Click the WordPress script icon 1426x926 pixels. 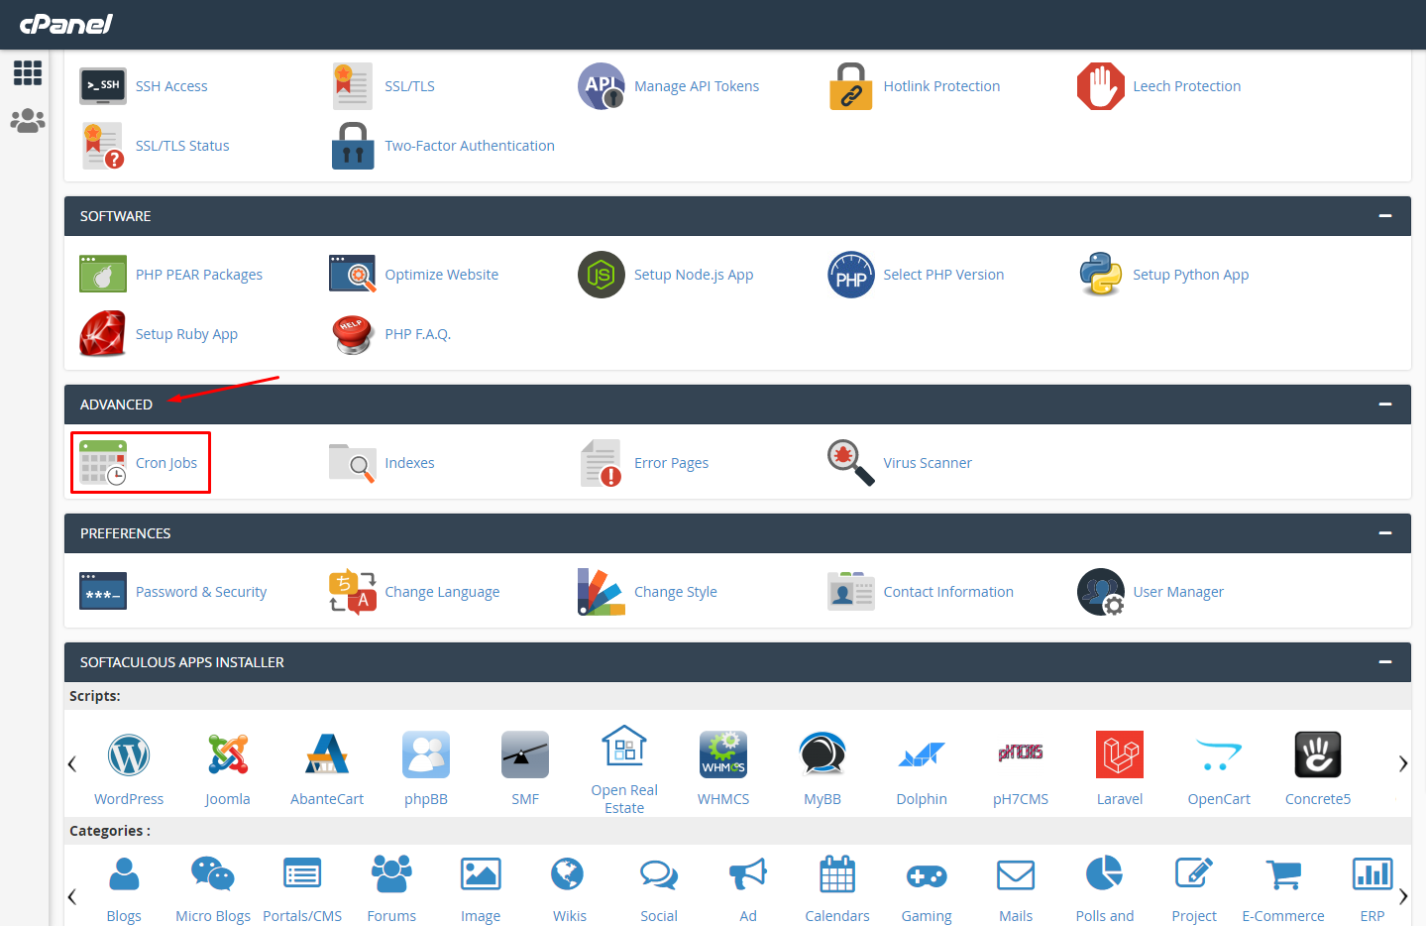(129, 755)
